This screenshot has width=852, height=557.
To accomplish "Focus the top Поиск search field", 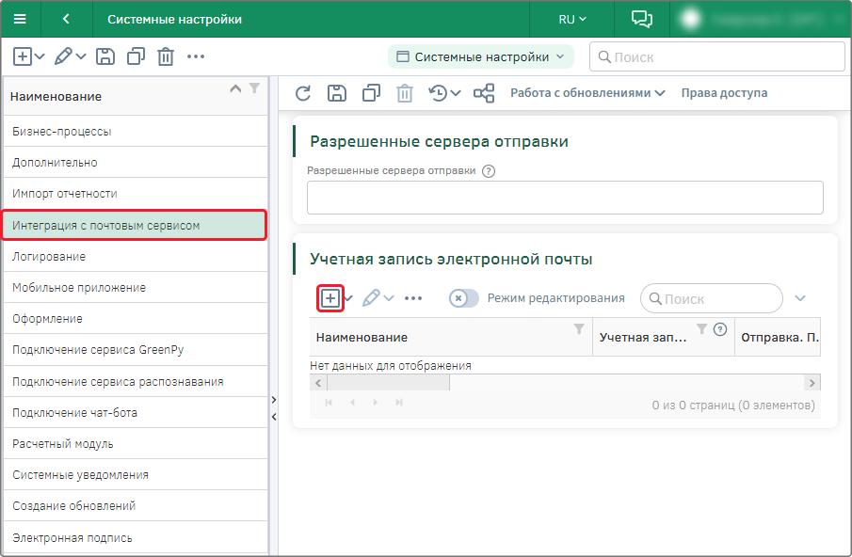I will click(x=717, y=57).
